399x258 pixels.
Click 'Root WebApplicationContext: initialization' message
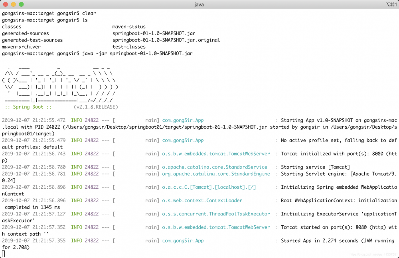[x=339, y=200]
